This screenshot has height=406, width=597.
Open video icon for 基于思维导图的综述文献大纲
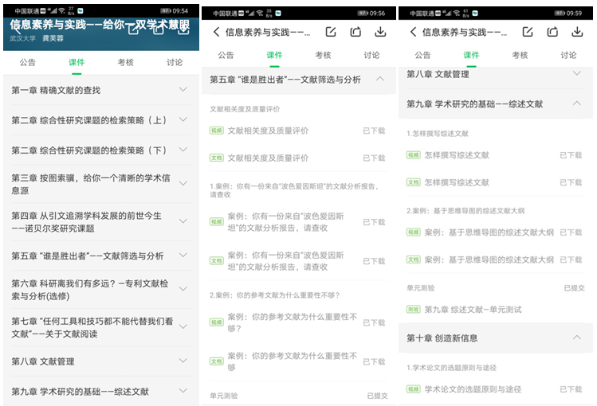click(413, 232)
